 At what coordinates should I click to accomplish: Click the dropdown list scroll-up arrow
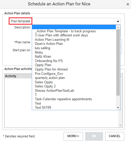coord(118,27)
